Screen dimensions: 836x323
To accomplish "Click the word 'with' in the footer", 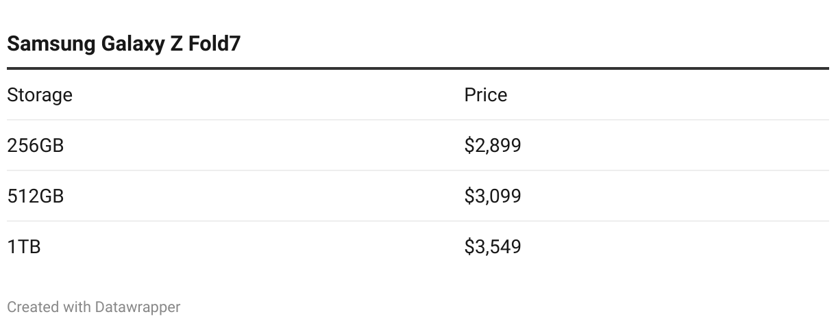I will 77,307.
